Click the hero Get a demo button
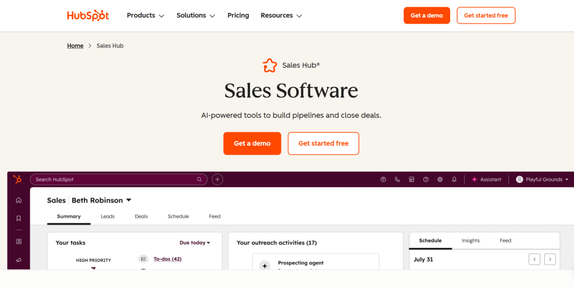 click(x=252, y=143)
